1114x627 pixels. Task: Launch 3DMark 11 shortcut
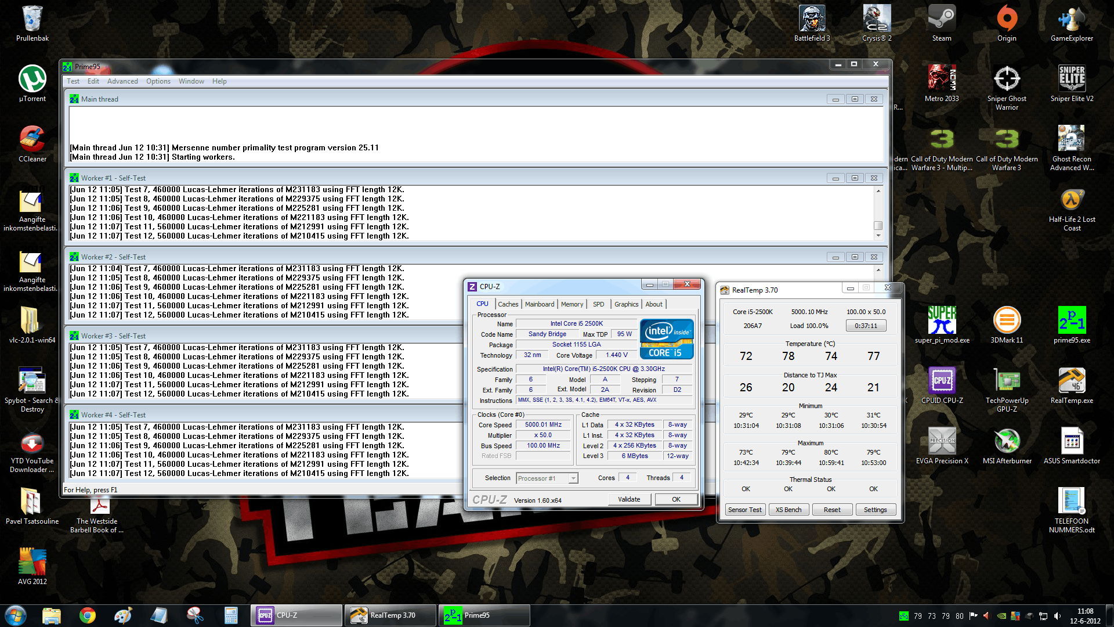pyautogui.click(x=1007, y=325)
